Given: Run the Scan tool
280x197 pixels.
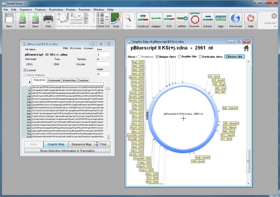Looking at the screenshot, I should tap(116, 21).
